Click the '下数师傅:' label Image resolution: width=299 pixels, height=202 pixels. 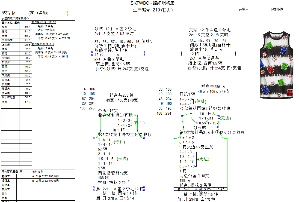(x=277, y=9)
